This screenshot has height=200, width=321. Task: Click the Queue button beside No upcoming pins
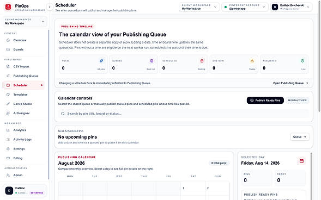click(300, 137)
